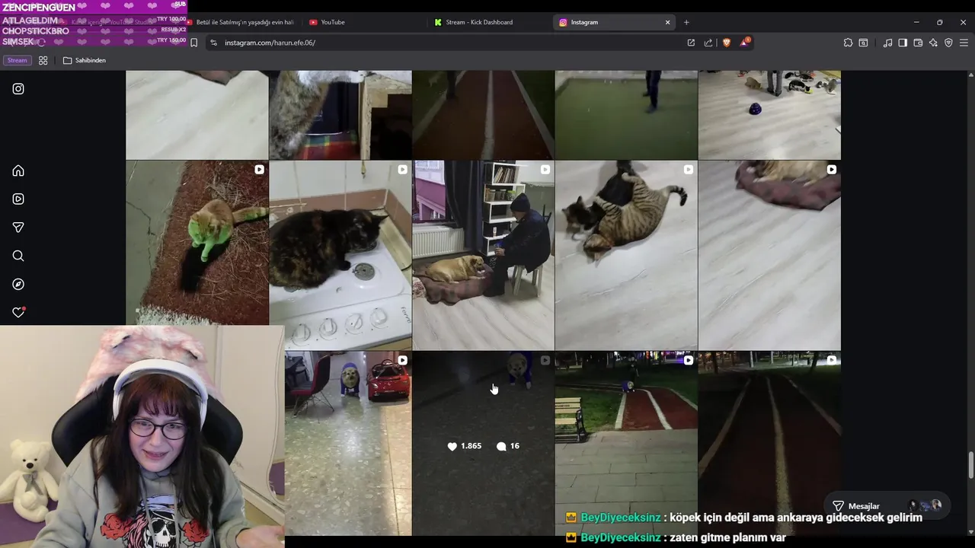The height and width of the screenshot is (548, 975).
Task: Open the green-lit cat on red carpet post
Action: click(x=197, y=243)
